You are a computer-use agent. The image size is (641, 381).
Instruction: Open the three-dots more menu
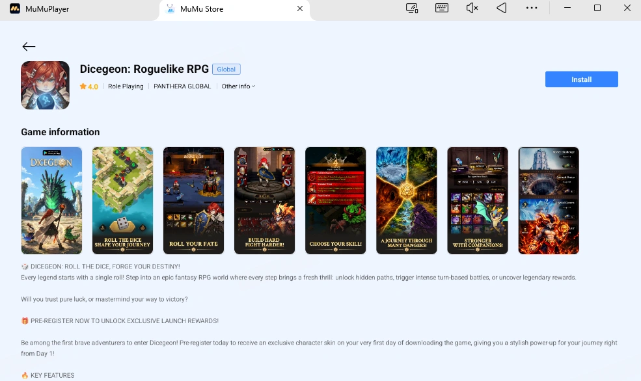click(532, 8)
